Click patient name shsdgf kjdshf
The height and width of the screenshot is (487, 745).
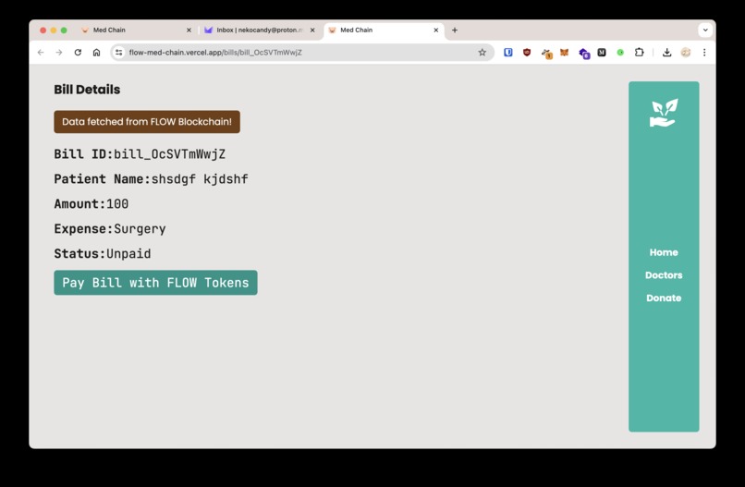coord(200,179)
